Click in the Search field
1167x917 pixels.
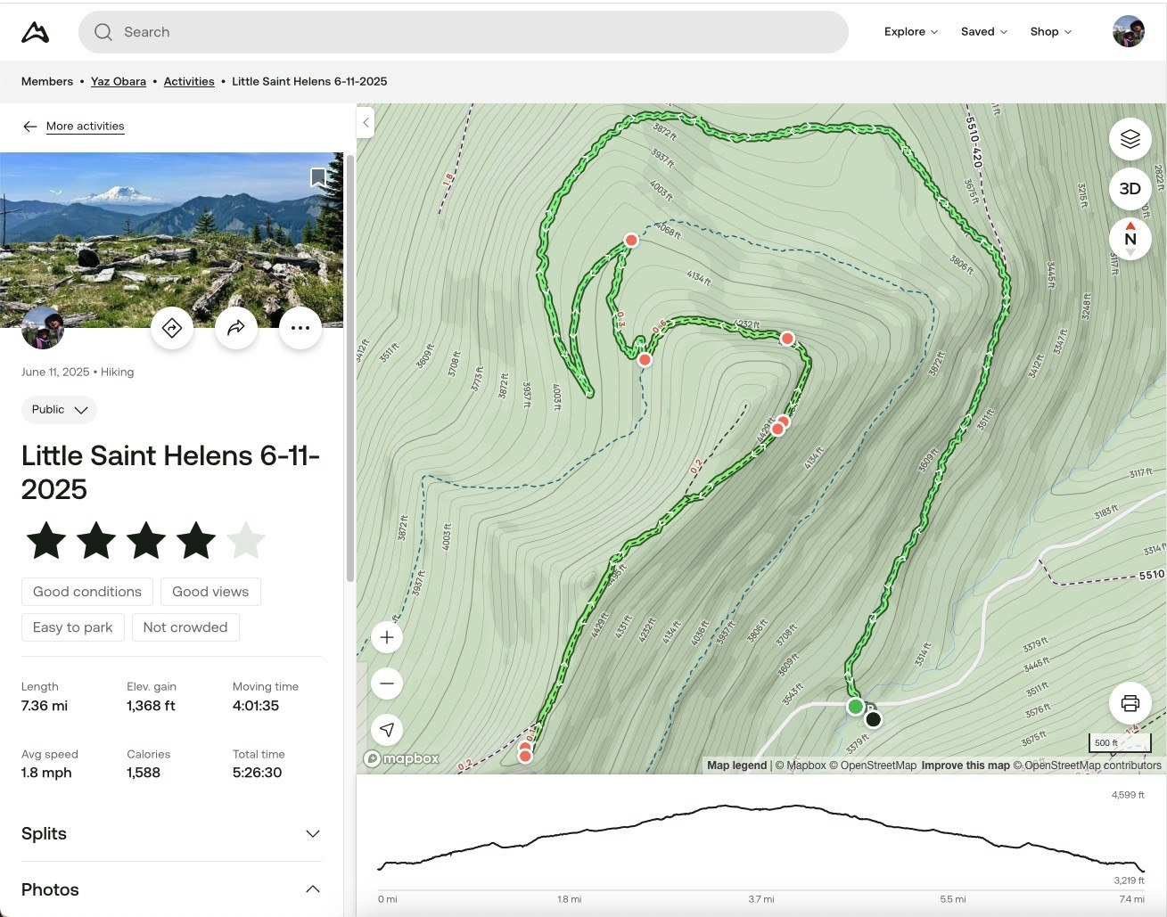click(464, 32)
